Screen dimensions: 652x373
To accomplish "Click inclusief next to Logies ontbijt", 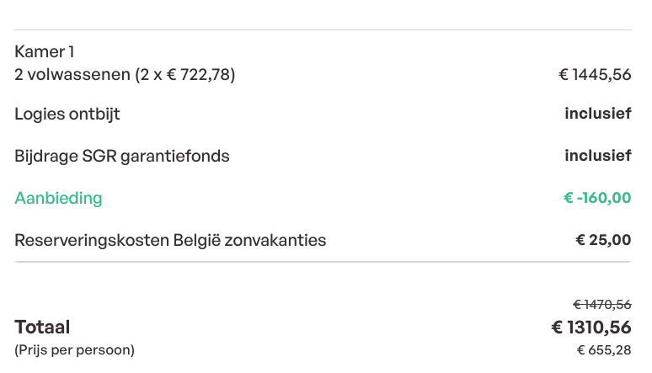I will pos(597,113).
